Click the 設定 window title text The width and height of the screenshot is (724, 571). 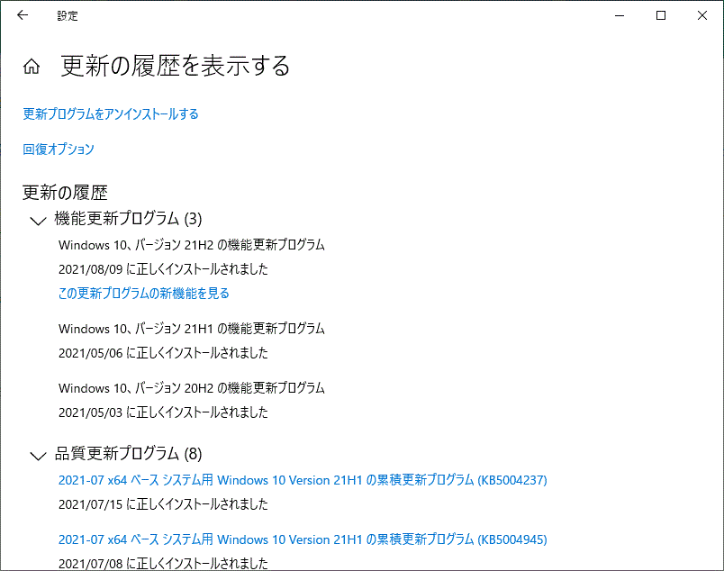coord(68,15)
